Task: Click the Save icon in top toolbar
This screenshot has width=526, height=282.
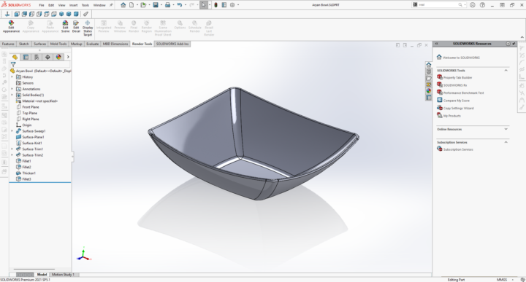Action: pyautogui.click(x=156, y=5)
